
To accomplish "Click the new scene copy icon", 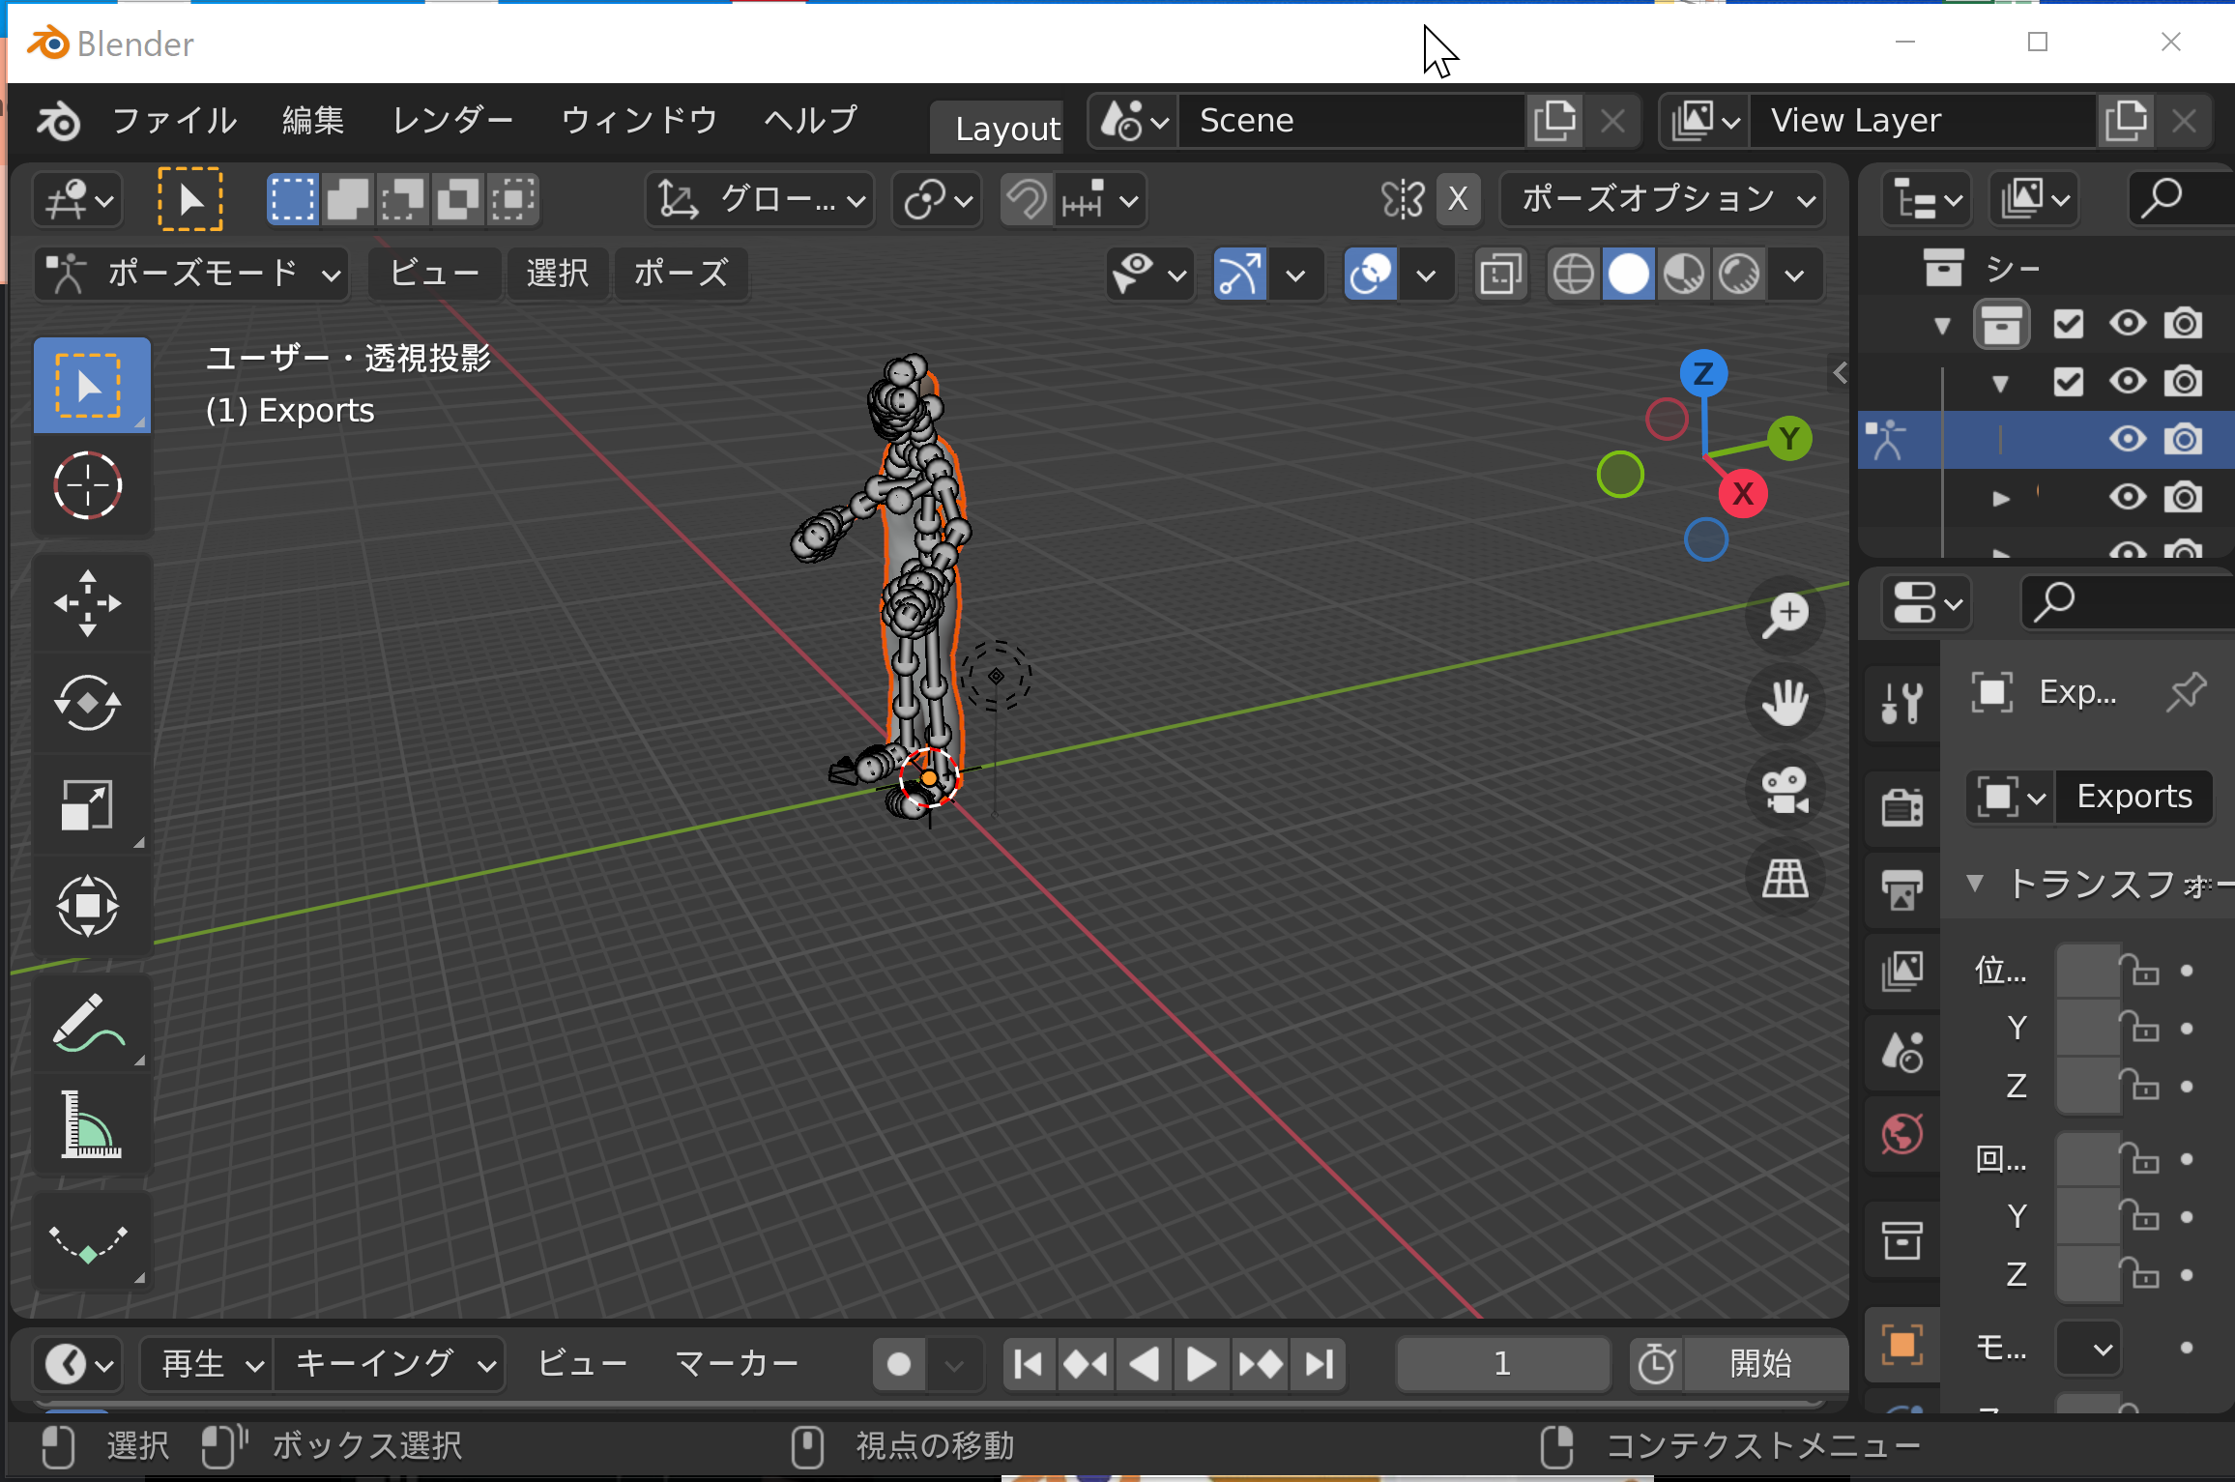I will click(x=1554, y=122).
